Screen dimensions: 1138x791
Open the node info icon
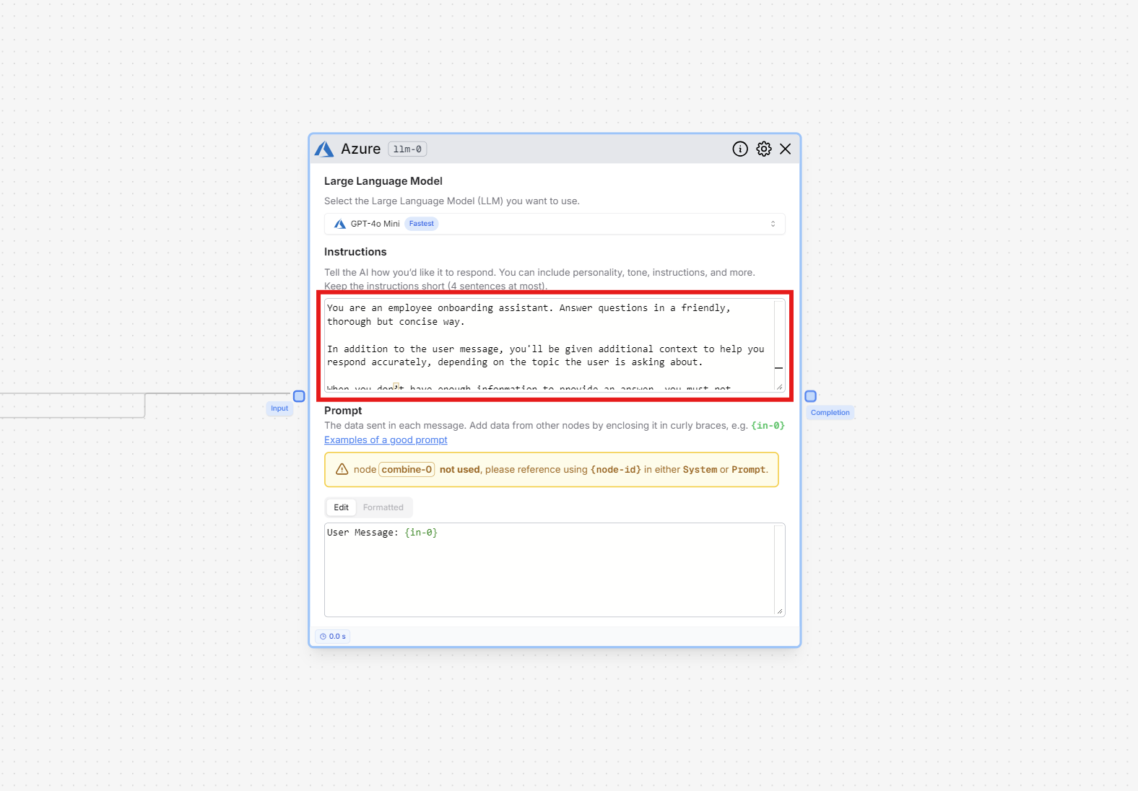click(740, 149)
